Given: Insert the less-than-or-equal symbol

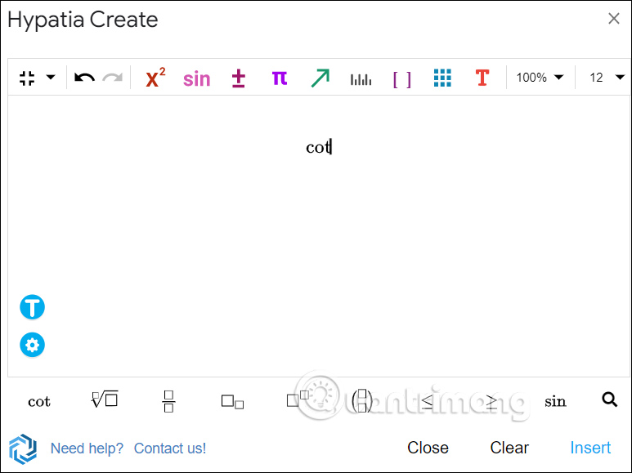Looking at the screenshot, I should coord(427,401).
